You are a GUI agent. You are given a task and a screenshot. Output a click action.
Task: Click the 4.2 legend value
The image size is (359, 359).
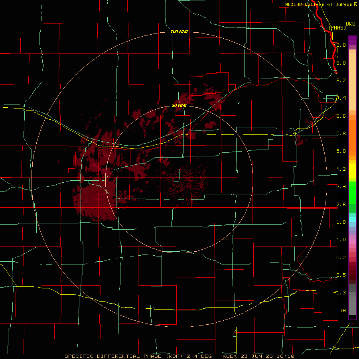[341, 169]
